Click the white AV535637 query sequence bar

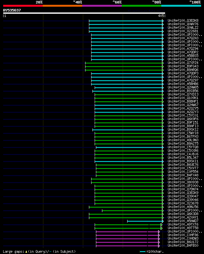tap(84, 13)
